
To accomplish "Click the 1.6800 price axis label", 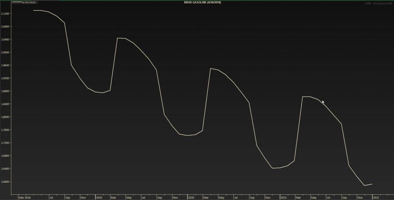I will 5,156.
